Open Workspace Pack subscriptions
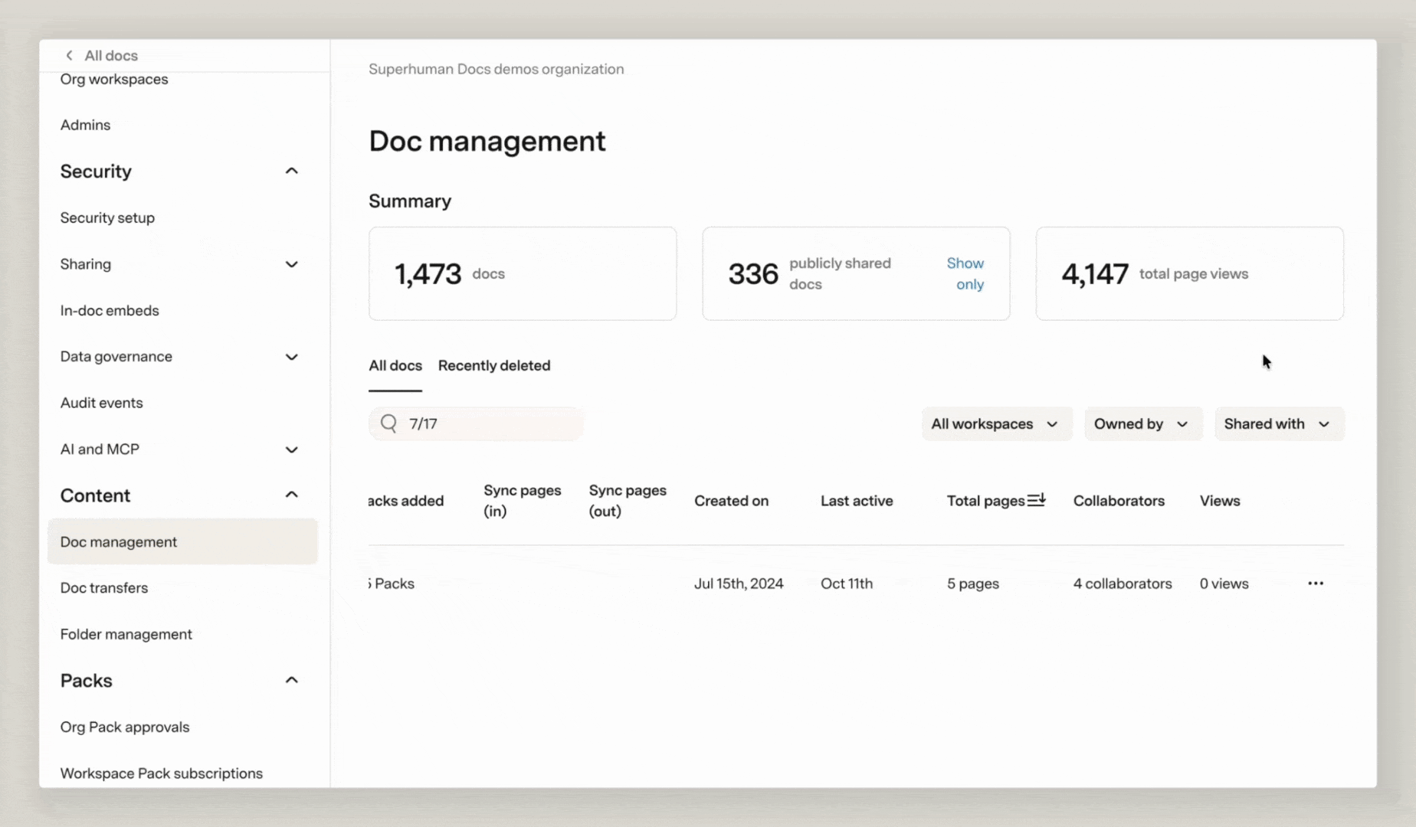The image size is (1416, 827). (x=162, y=773)
